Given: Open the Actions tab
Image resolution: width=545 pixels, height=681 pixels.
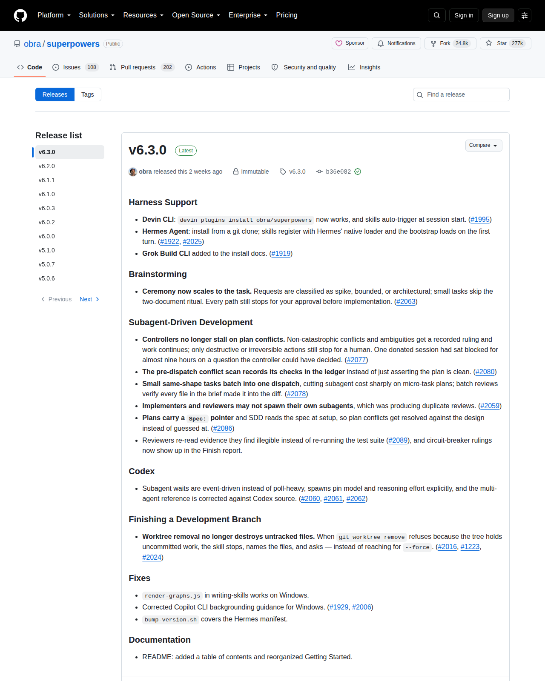Looking at the screenshot, I should point(201,67).
